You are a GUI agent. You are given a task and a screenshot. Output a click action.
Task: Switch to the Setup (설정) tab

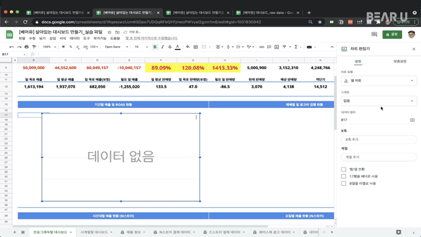point(358,61)
